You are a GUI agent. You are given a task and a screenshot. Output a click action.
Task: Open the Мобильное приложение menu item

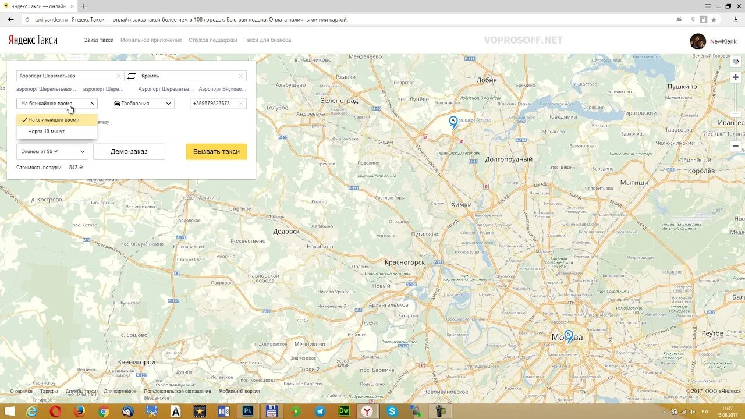(151, 40)
